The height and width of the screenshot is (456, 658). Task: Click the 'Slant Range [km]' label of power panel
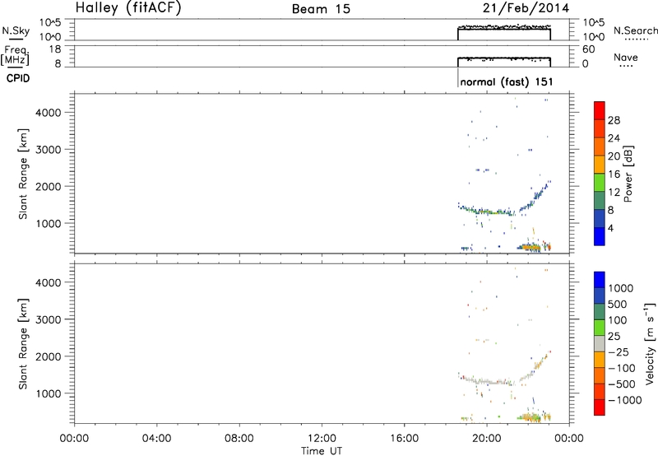[x=23, y=174]
